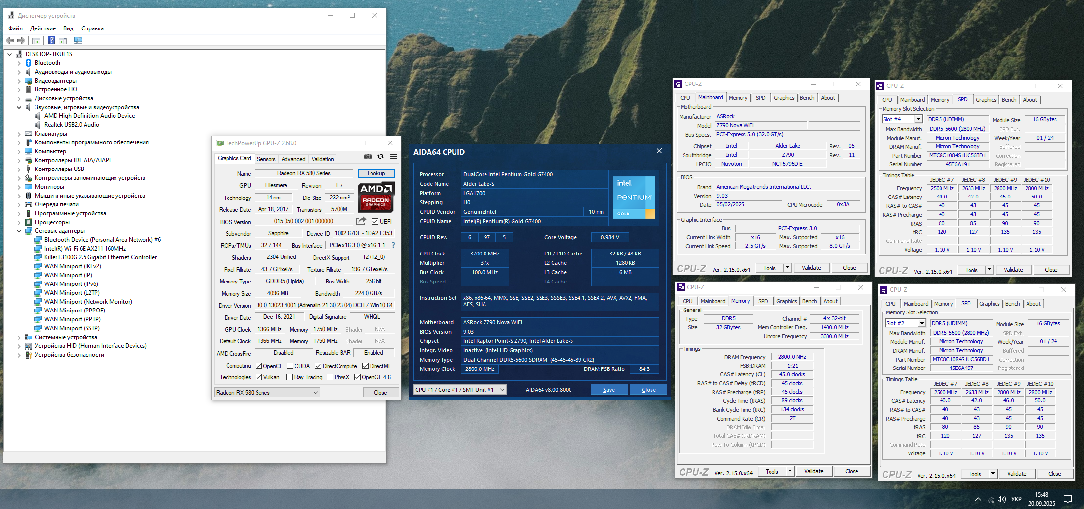Open the Radeon RX 580 Series GPU dropdown

[267, 393]
